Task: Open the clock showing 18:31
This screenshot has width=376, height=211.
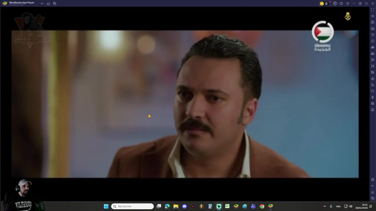Action: (362, 206)
